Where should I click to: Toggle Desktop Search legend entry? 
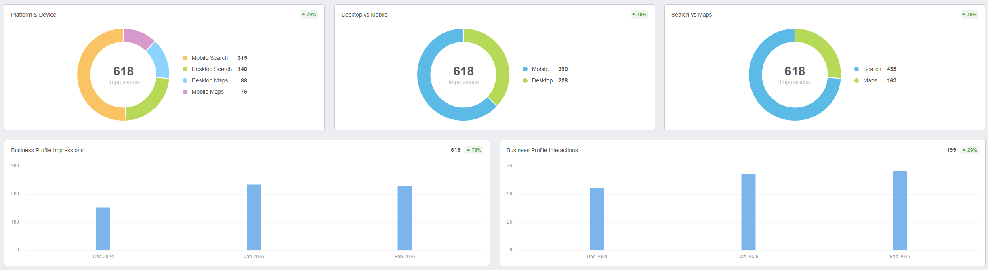(x=212, y=69)
